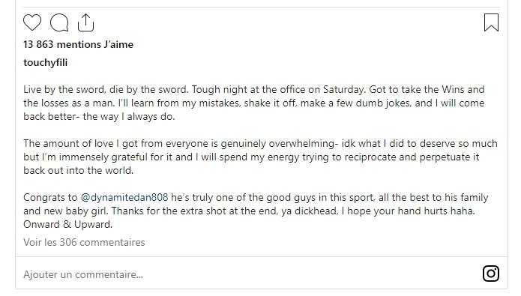
Task: Open the touchyfili profile username
Action: point(45,62)
